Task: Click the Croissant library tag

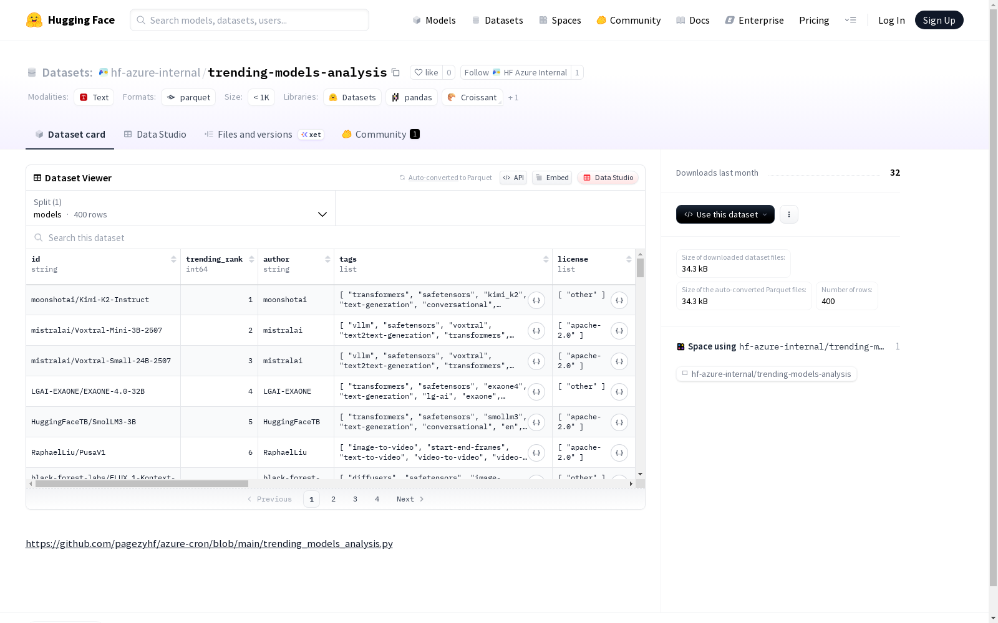Action: click(x=472, y=97)
